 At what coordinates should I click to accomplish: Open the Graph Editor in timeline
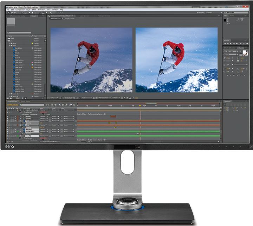[74, 105]
